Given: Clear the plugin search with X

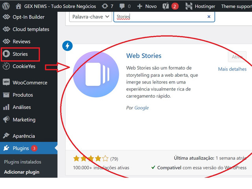Looking at the screenshot, I should pos(209,17).
